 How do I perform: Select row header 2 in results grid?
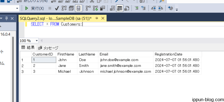pyautogui.click(x=26, y=66)
